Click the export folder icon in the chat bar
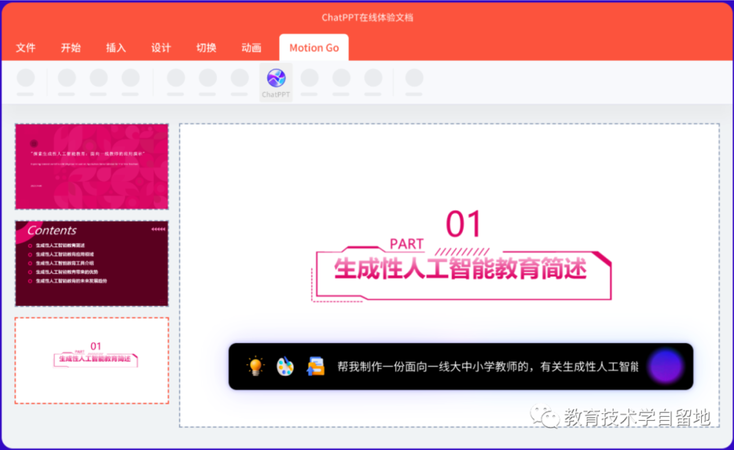Viewport: 734px width, 450px height. point(316,366)
